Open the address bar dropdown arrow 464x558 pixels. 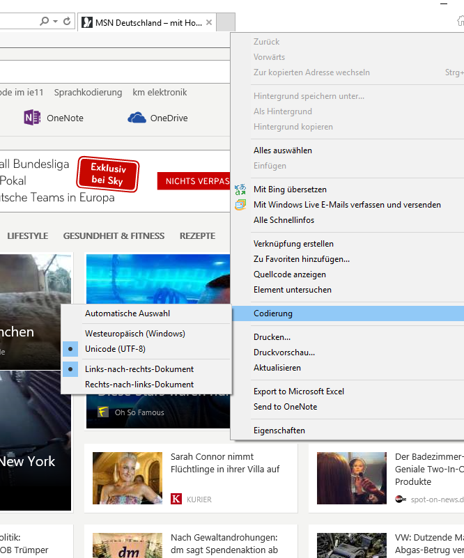pyautogui.click(x=55, y=22)
